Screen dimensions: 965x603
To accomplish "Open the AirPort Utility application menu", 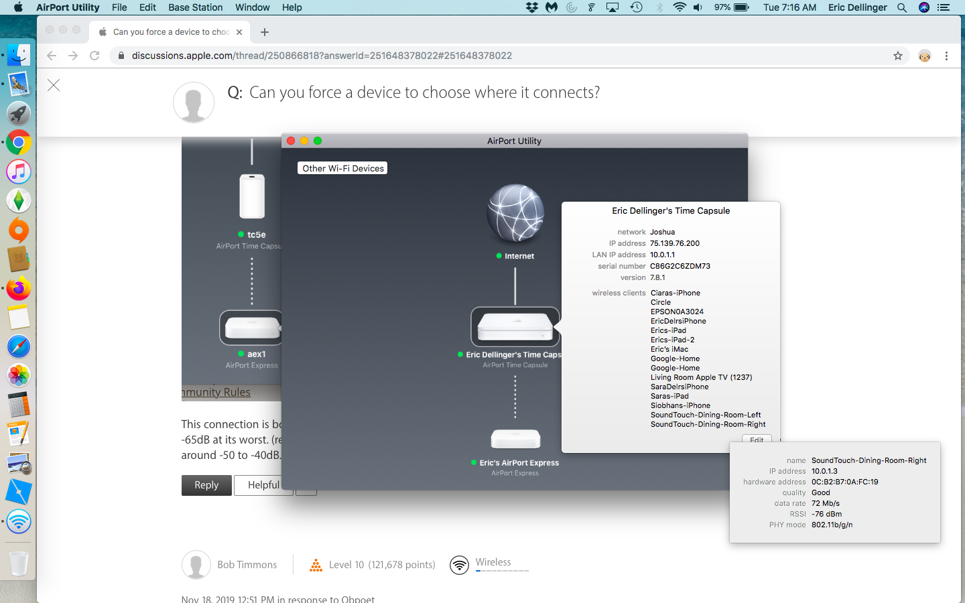I will click(x=68, y=7).
